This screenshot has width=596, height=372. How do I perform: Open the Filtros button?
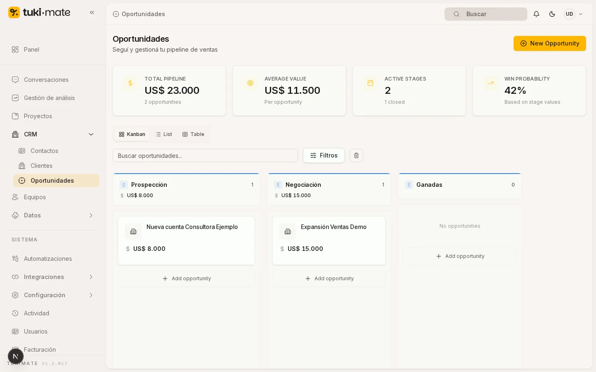point(324,155)
